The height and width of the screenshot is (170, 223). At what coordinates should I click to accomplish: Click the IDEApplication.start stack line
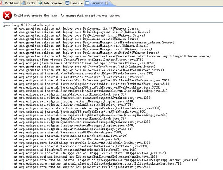click(90, 153)
